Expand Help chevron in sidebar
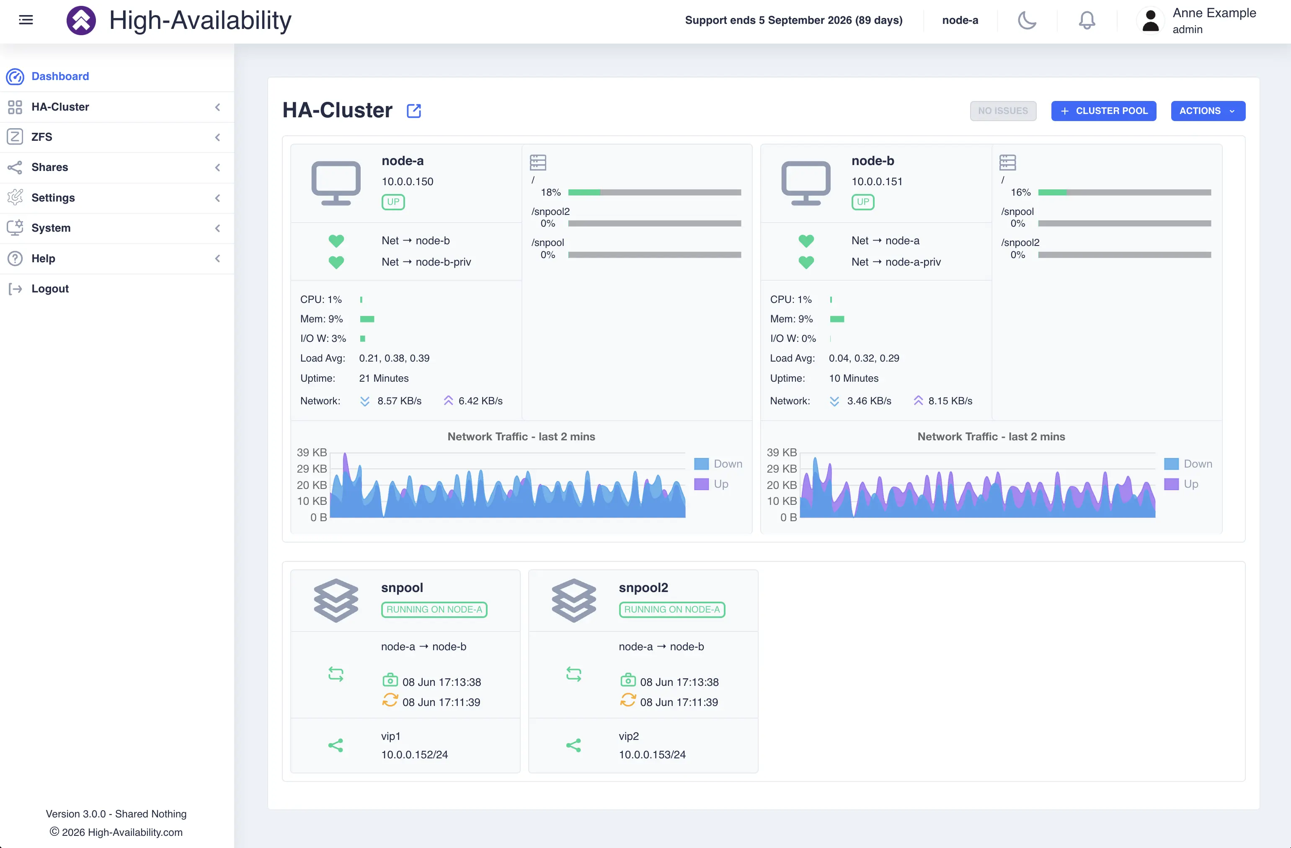The width and height of the screenshot is (1291, 848). click(217, 259)
